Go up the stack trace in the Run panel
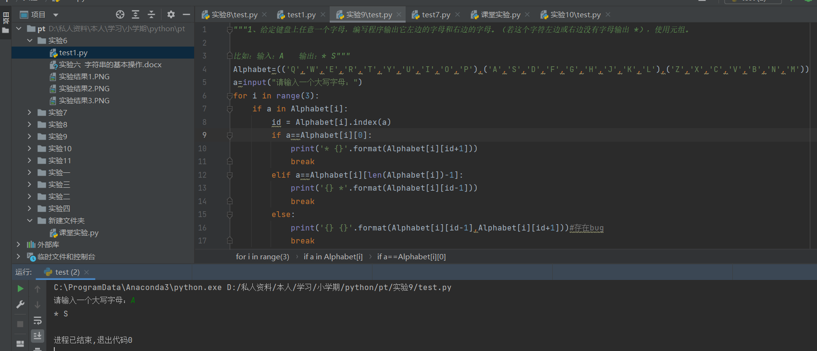 coord(37,289)
